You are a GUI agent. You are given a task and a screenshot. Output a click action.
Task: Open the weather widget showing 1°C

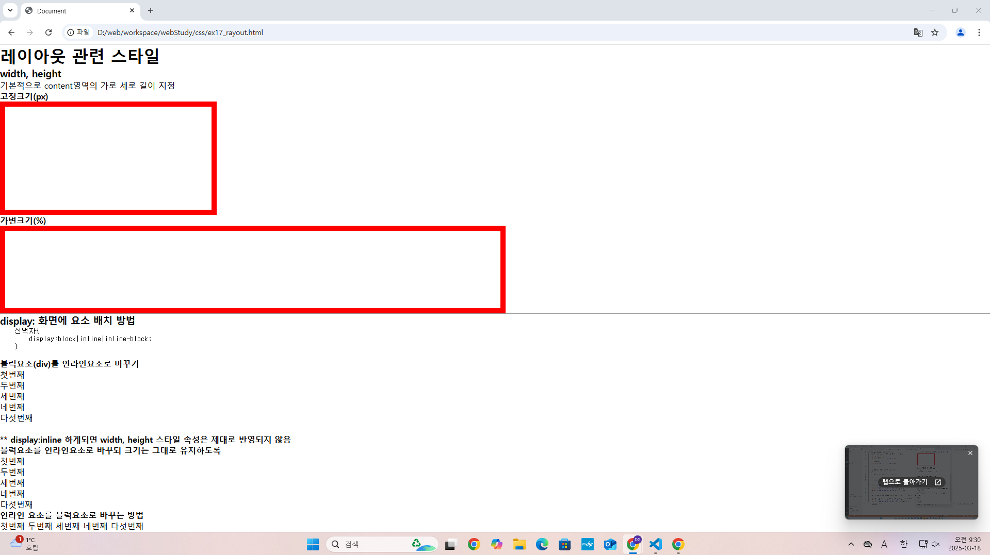(24, 544)
